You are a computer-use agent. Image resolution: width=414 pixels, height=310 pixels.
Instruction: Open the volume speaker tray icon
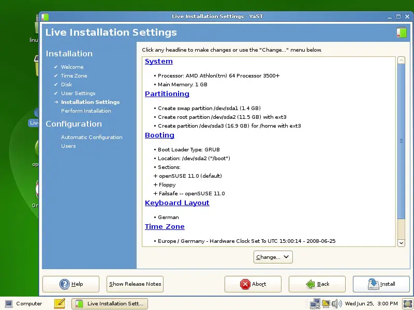coord(337,304)
